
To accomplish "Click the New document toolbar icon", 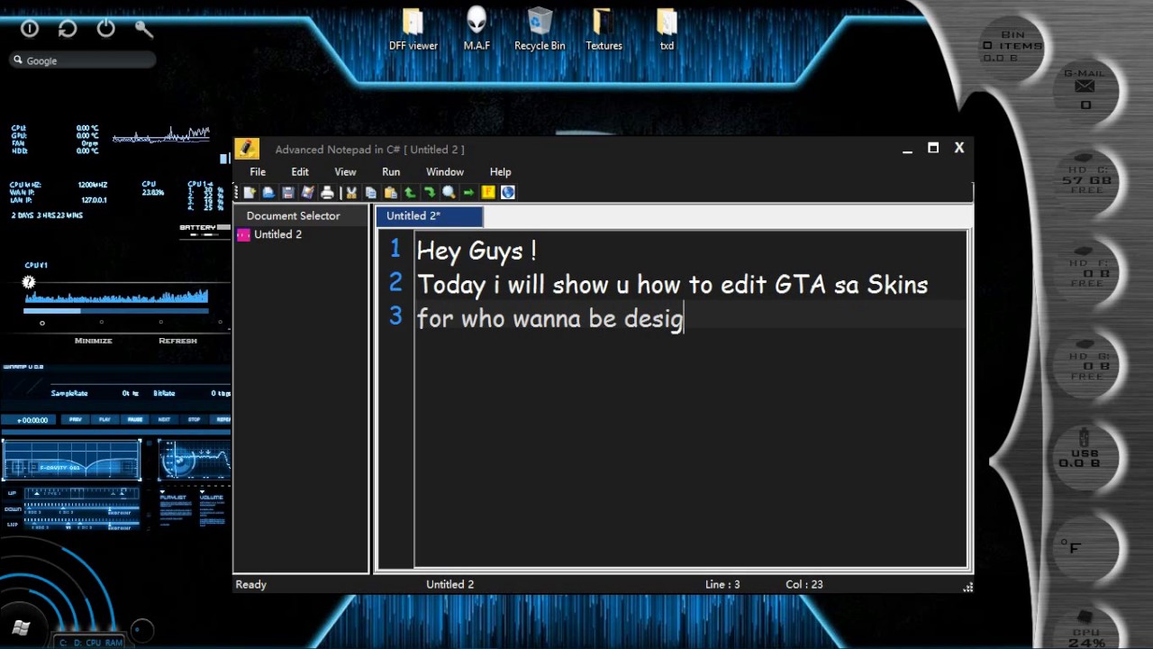I will click(250, 192).
